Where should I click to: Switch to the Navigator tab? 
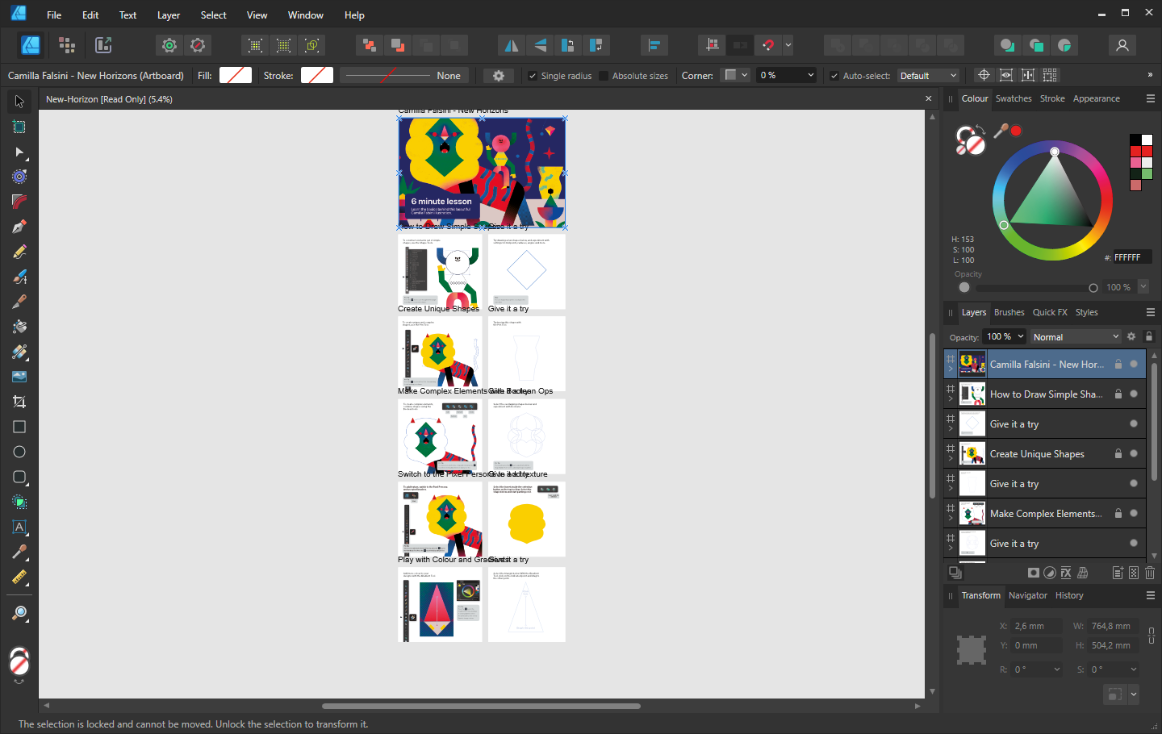pos(1028,595)
